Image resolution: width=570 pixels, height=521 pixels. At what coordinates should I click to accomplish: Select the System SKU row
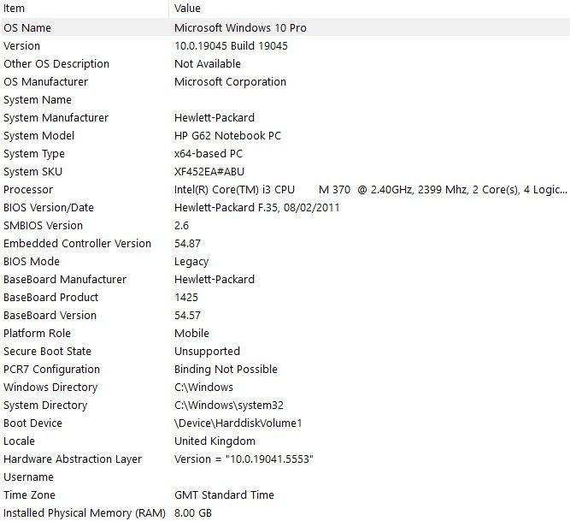coord(285,171)
